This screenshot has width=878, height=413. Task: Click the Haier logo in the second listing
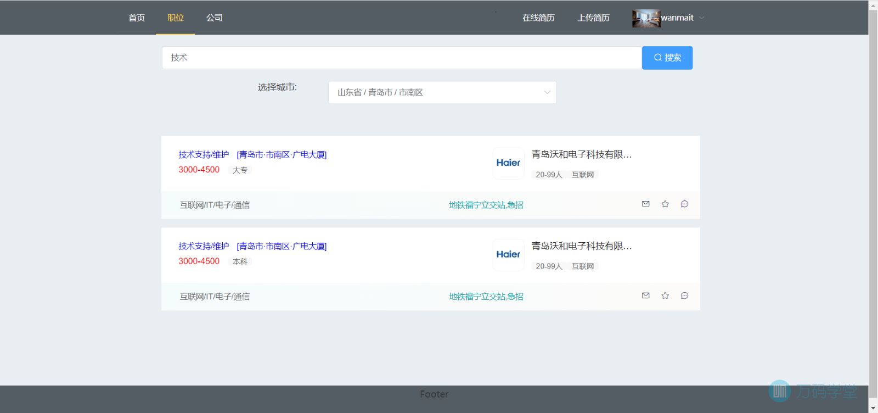508,255
